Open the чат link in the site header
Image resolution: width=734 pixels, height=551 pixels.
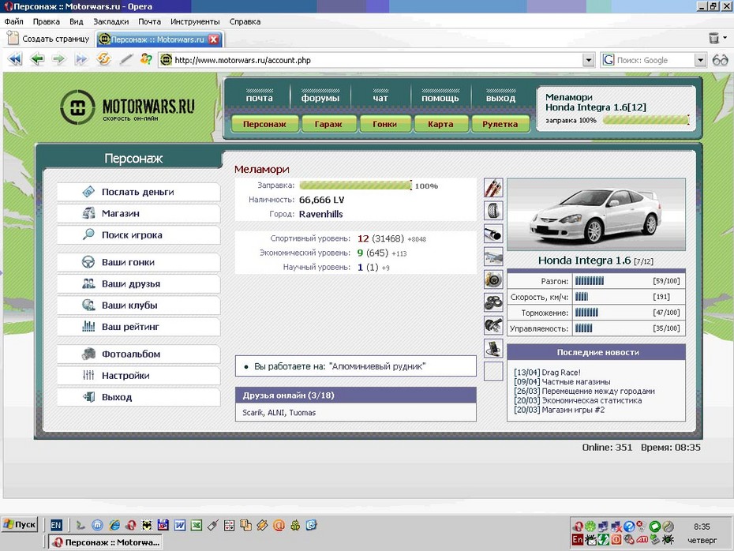click(380, 98)
